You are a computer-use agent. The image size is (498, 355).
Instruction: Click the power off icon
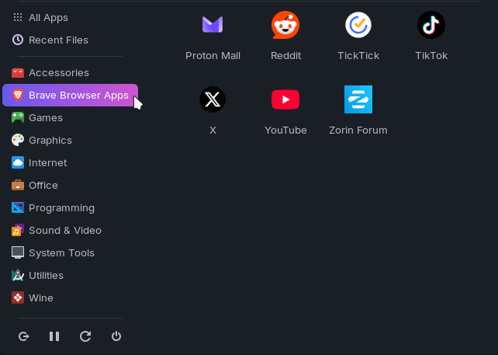coord(116,336)
